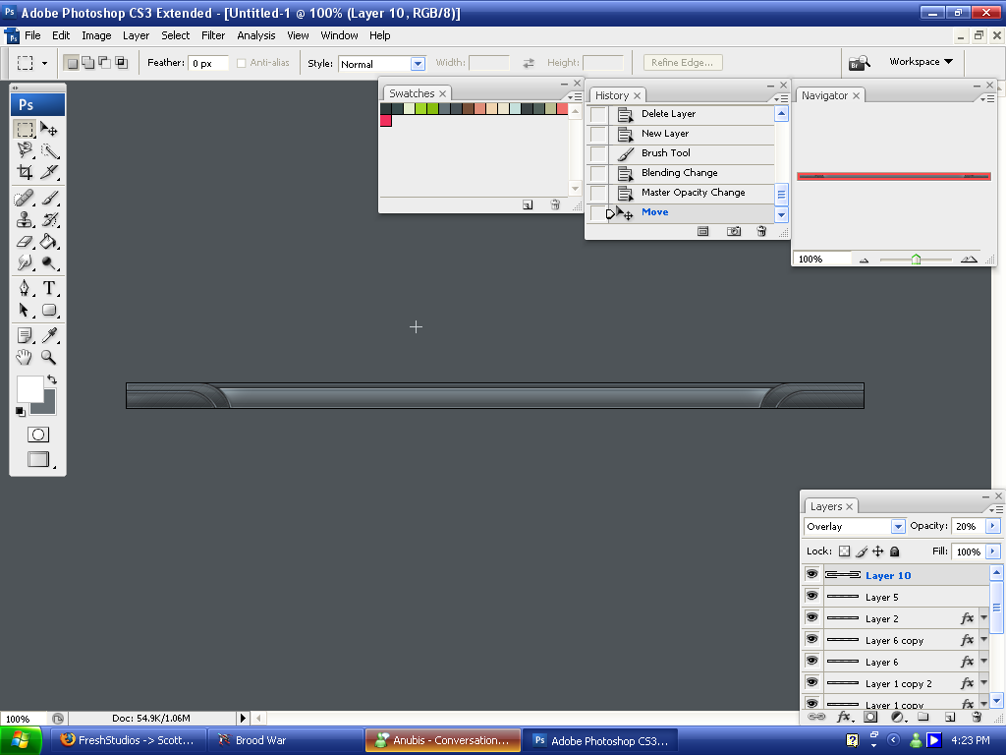Toggle visibility of Layer 6 copy
The width and height of the screenshot is (1006, 755).
(812, 640)
